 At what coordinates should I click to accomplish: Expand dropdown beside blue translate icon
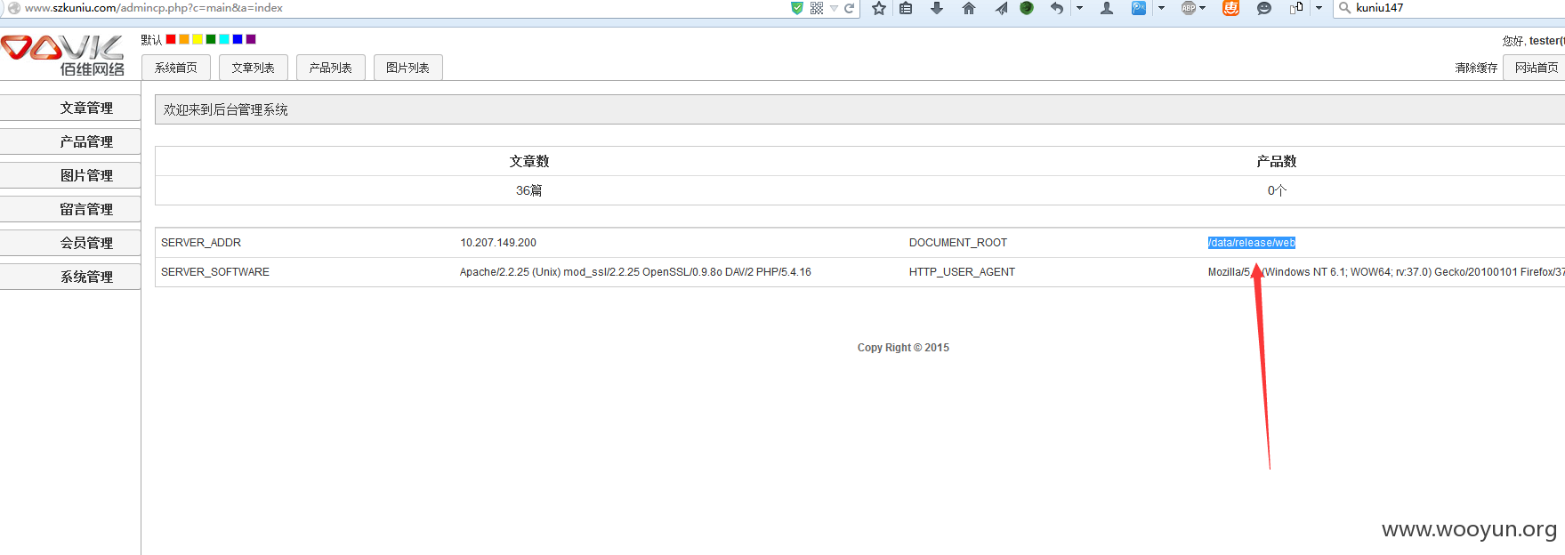pyautogui.click(x=1161, y=8)
